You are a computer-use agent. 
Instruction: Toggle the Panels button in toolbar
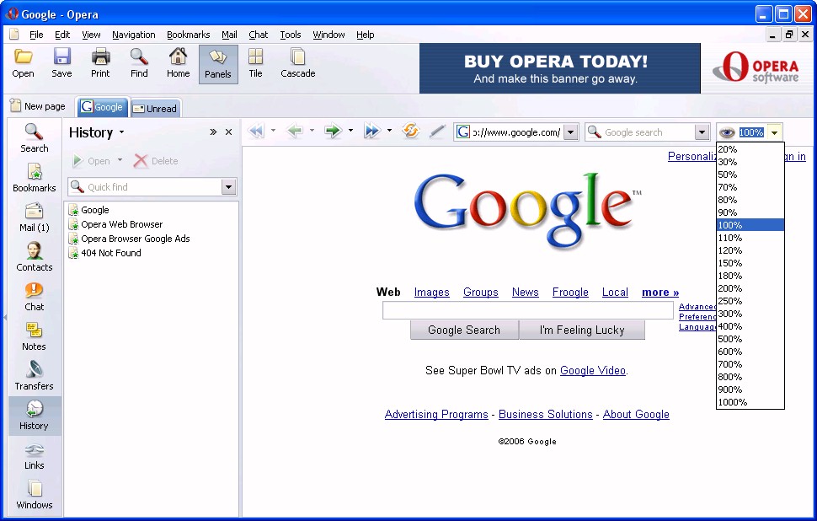click(218, 64)
